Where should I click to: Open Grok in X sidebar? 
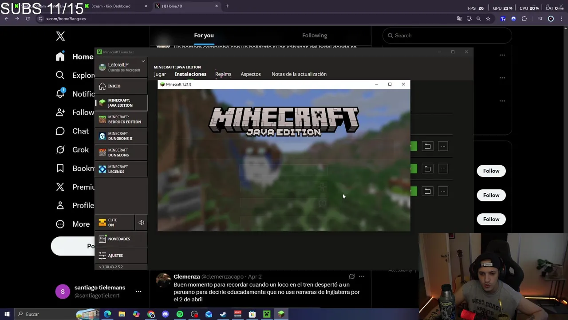[72, 150]
